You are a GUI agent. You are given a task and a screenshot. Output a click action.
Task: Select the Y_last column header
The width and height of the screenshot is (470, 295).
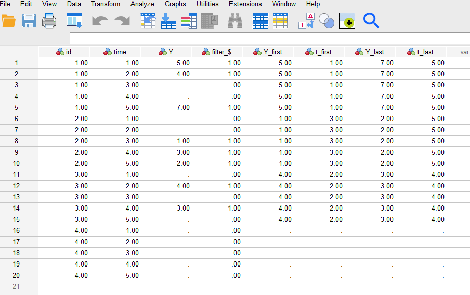coord(369,52)
